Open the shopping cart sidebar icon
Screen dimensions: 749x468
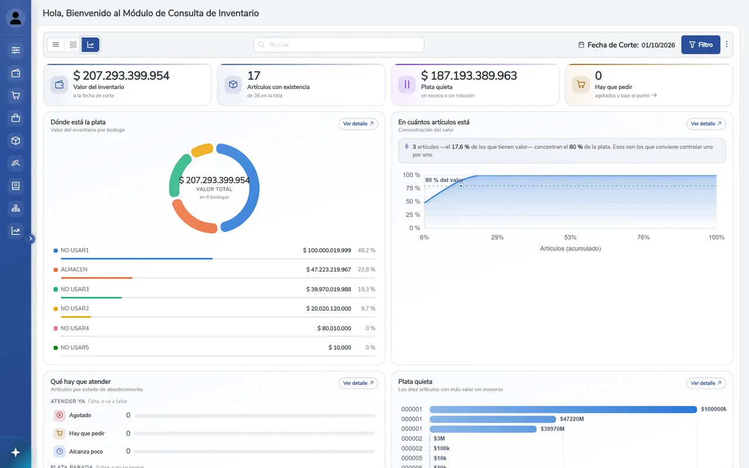[16, 95]
